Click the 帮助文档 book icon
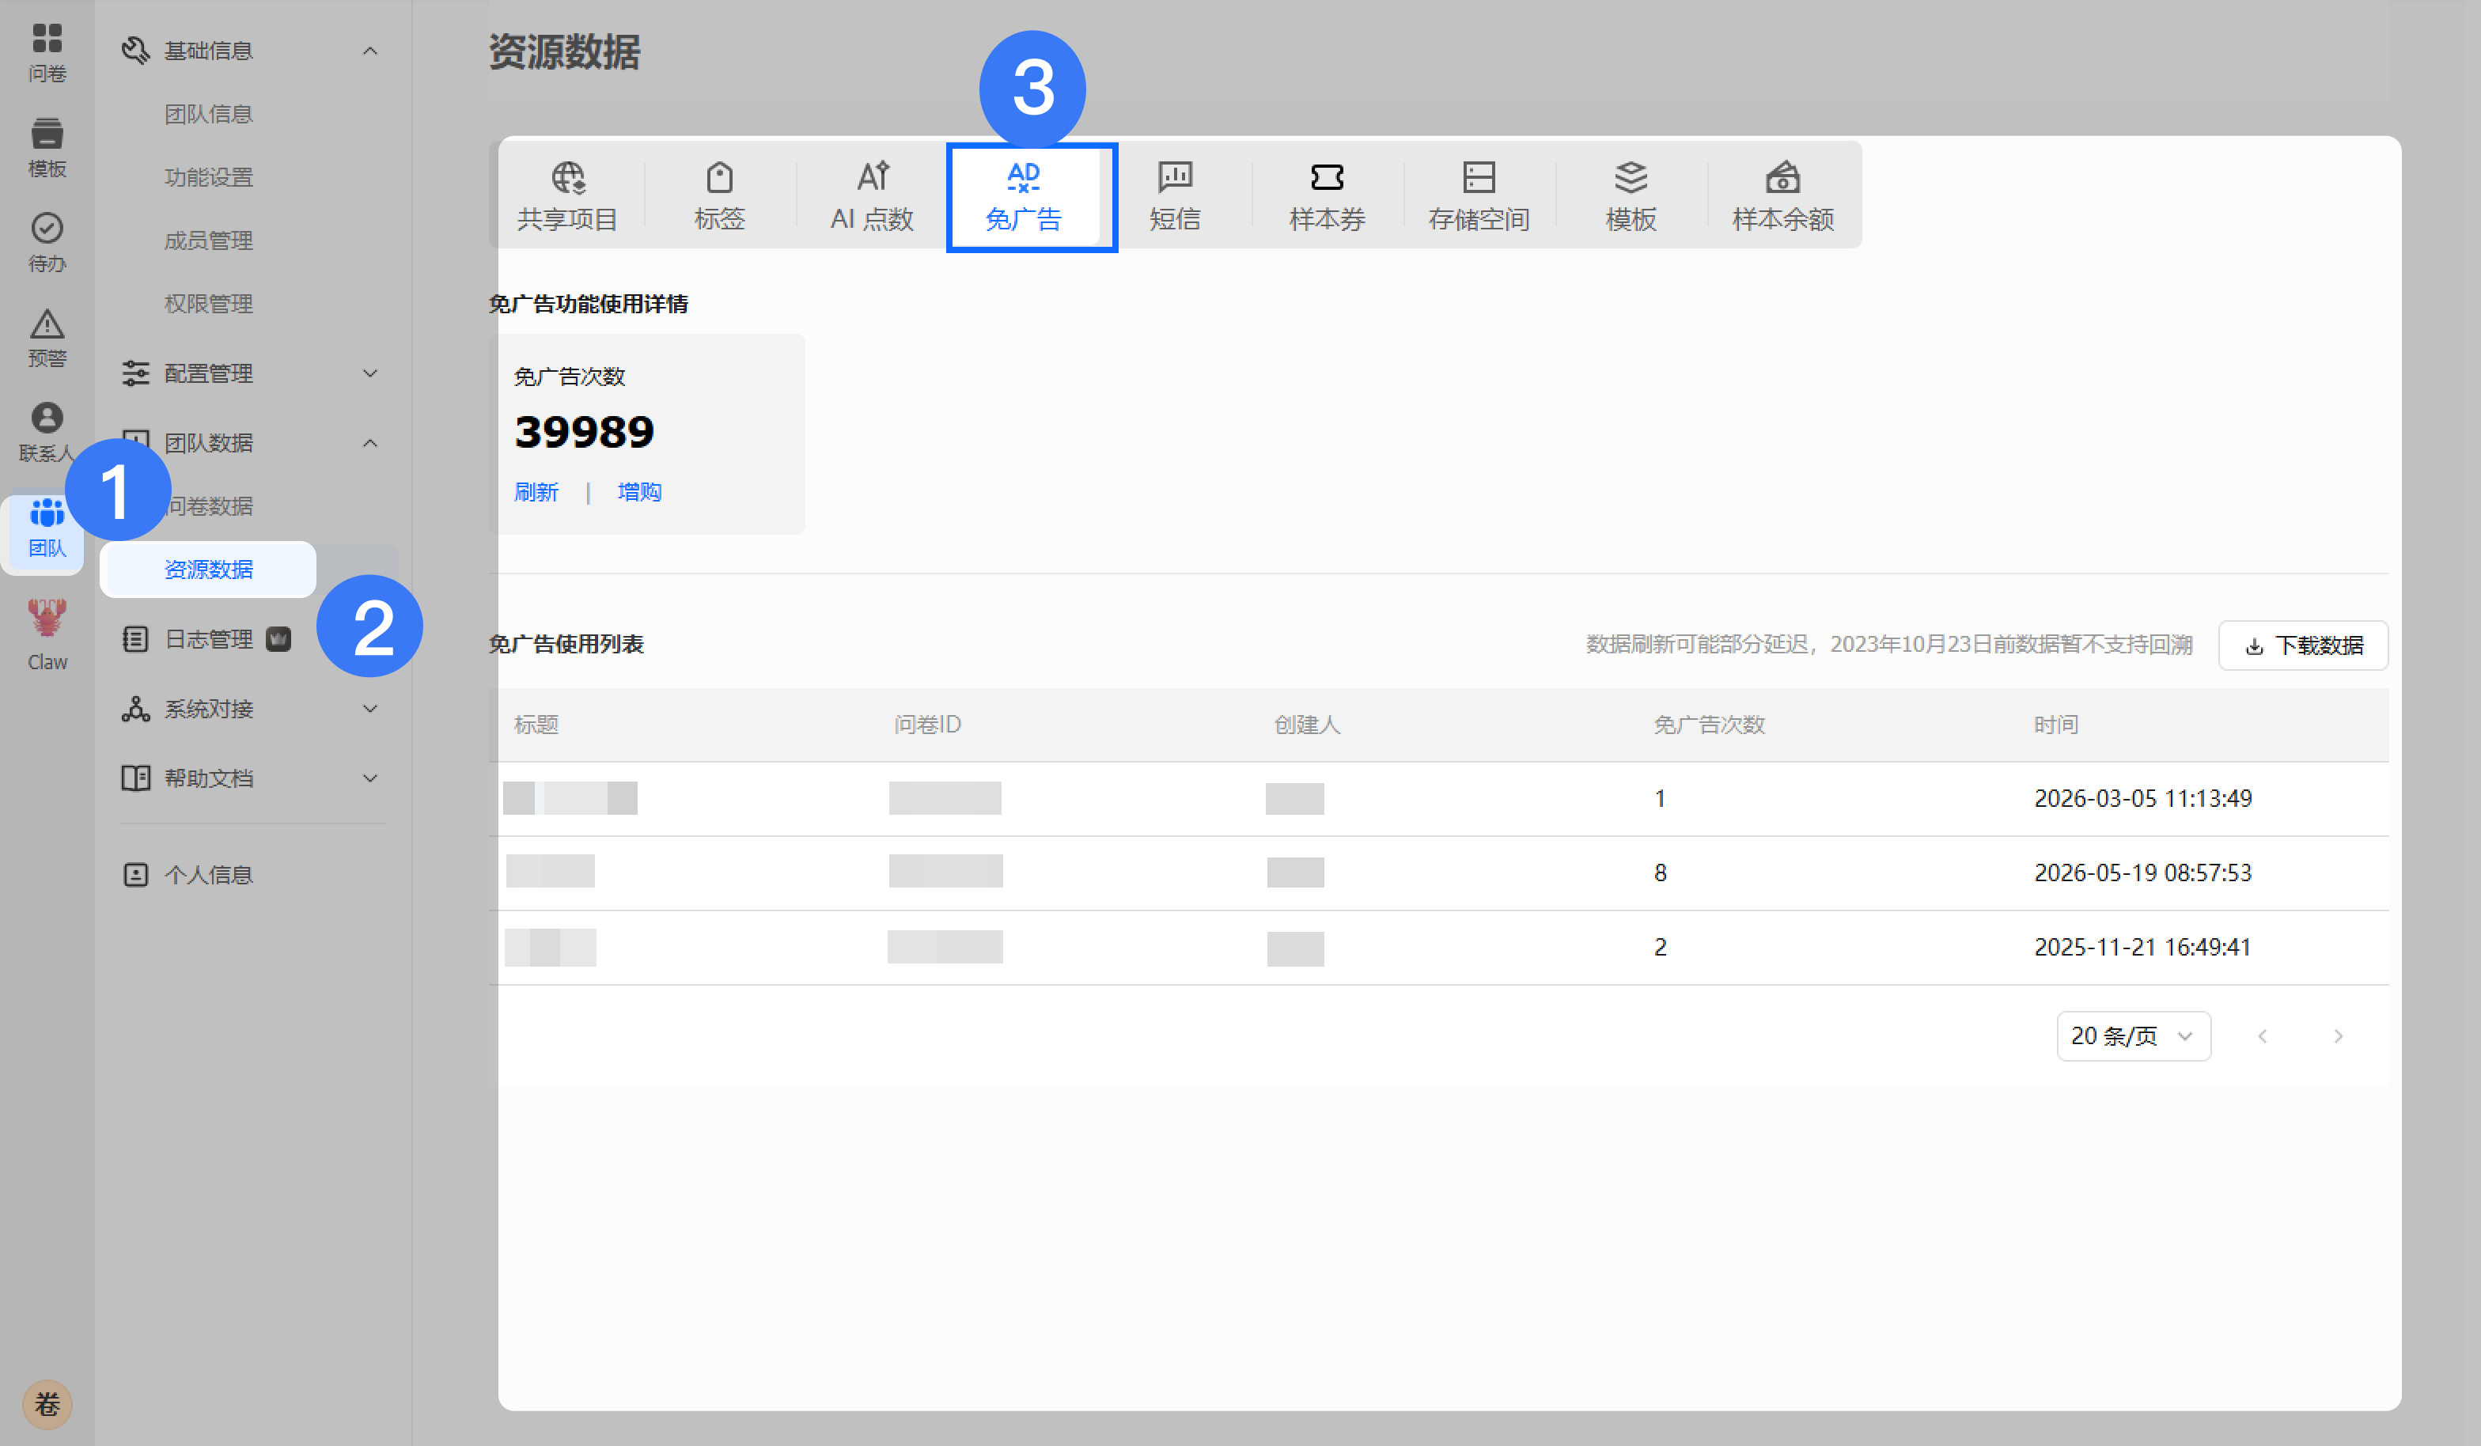 point(134,778)
